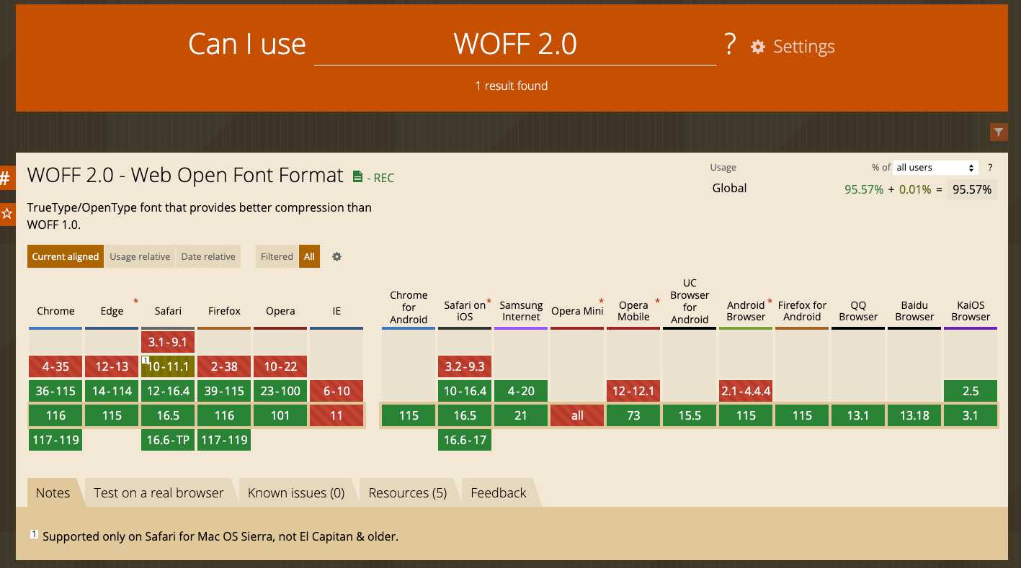Switch to Usage relative view
Screen dimensions: 1021x568
[x=140, y=256]
